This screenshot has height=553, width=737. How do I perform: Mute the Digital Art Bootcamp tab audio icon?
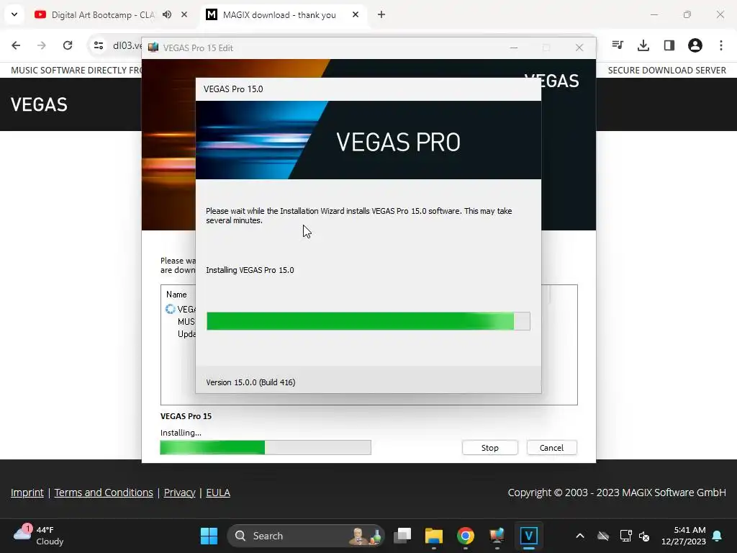click(167, 14)
